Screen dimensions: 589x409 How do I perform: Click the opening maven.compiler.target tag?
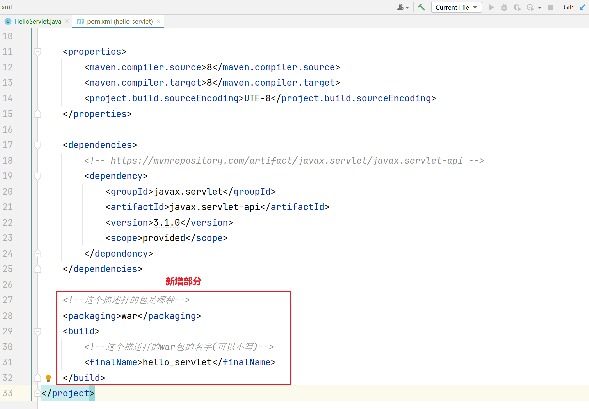coord(145,83)
